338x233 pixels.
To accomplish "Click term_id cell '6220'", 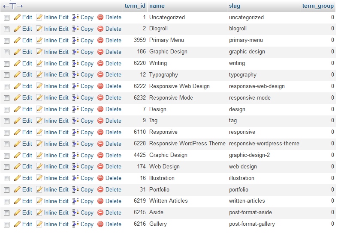I will click(140, 63).
